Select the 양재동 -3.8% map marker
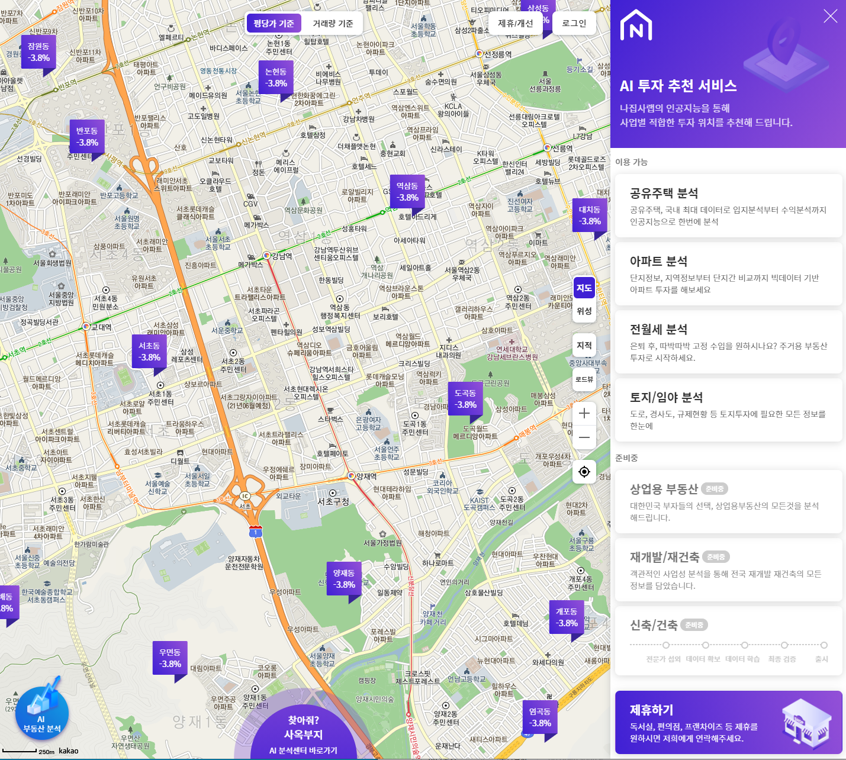 pos(344,579)
